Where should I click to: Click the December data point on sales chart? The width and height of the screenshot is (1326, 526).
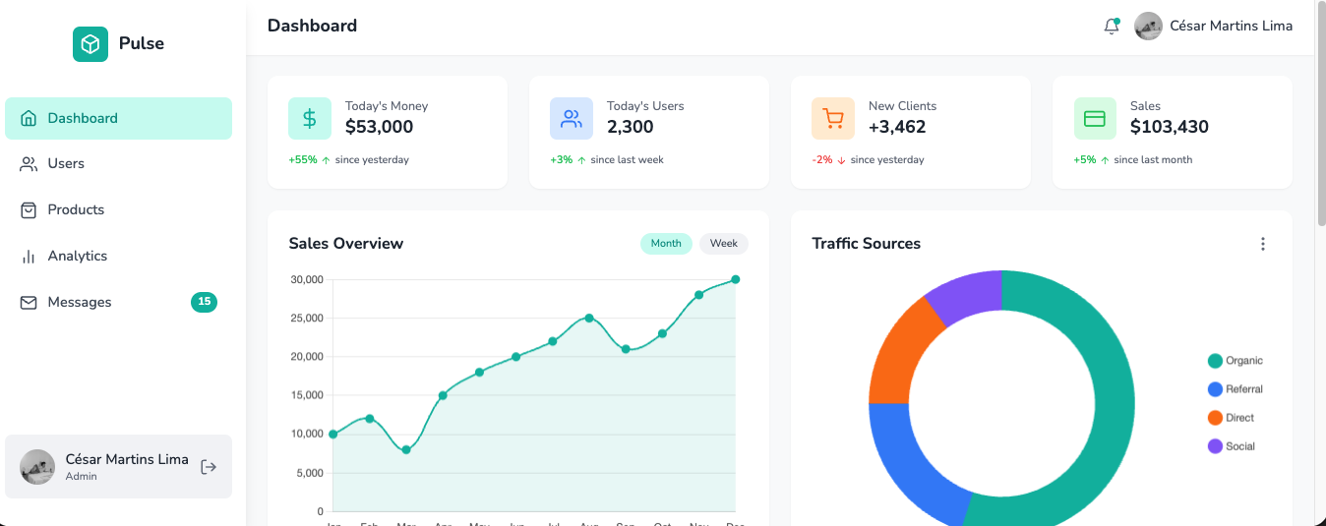735,279
